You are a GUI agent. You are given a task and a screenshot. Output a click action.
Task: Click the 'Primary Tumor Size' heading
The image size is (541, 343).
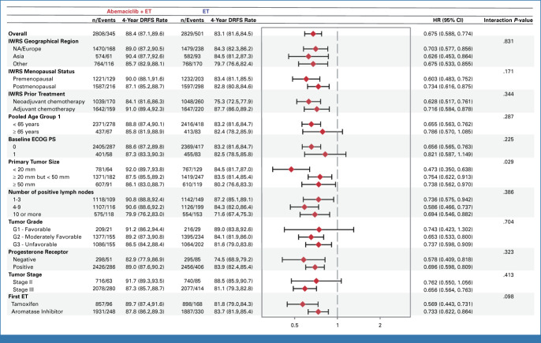point(34,162)
